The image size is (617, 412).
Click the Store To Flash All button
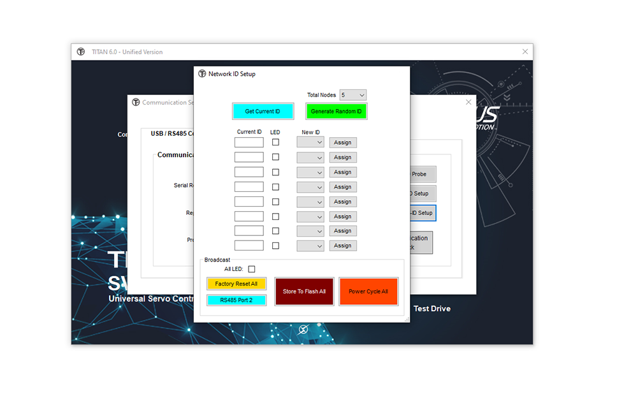304,291
